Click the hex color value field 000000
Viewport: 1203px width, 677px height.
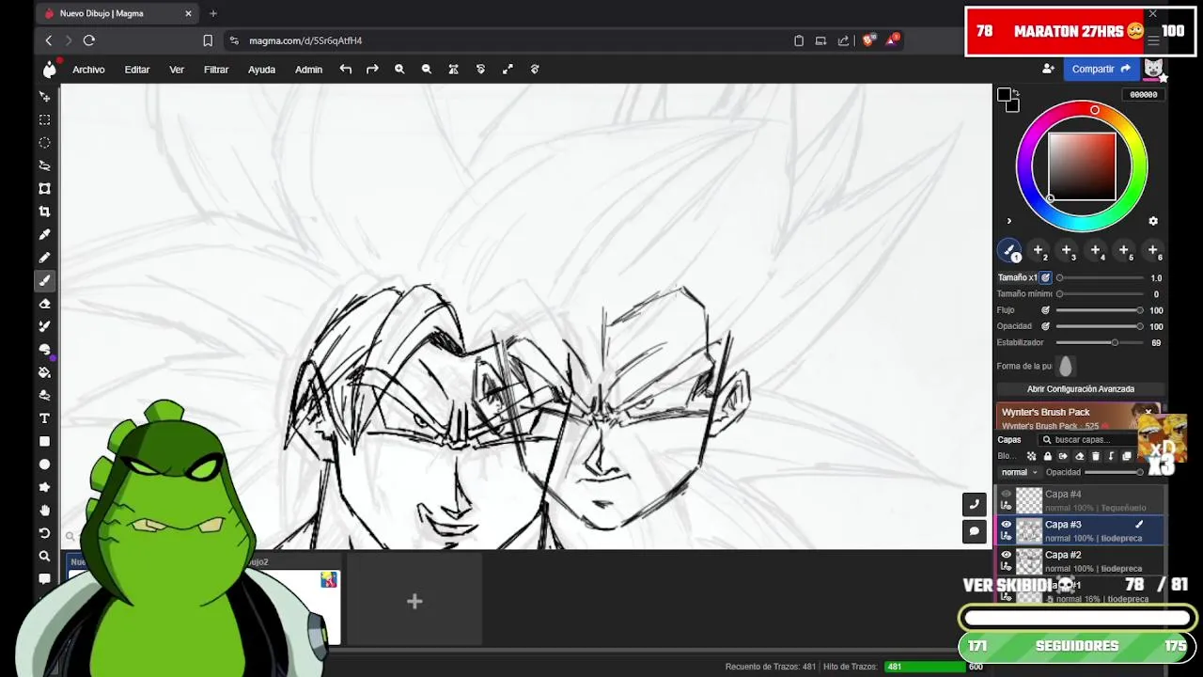(x=1144, y=95)
